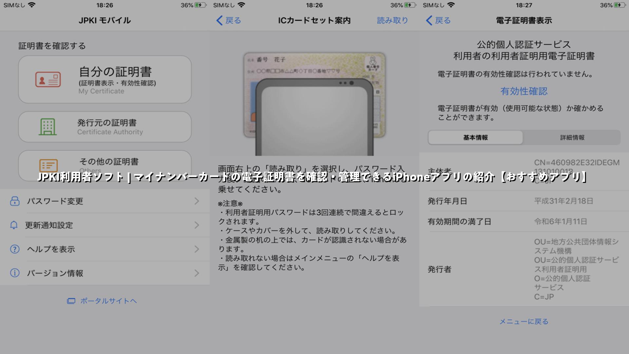Click the 有効期間の満了日 label

click(459, 222)
